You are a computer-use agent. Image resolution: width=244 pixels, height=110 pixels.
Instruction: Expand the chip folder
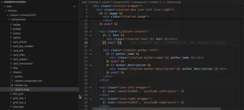click(x=11, y=68)
